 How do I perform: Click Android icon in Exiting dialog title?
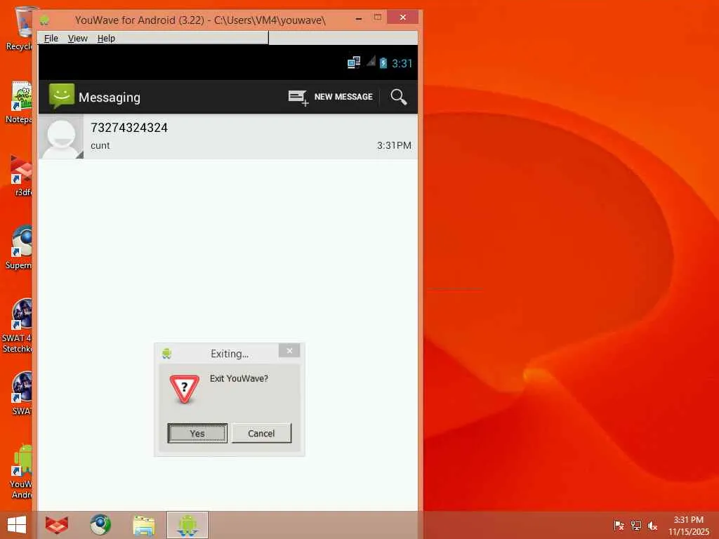point(166,354)
